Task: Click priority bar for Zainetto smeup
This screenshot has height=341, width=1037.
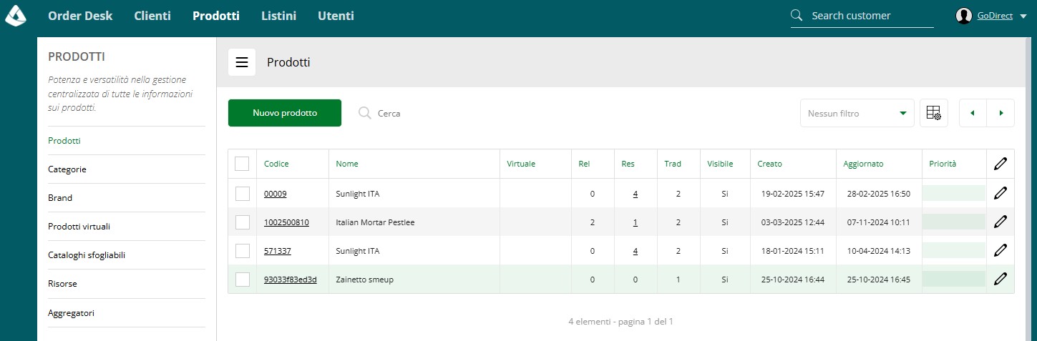Action: (954, 279)
